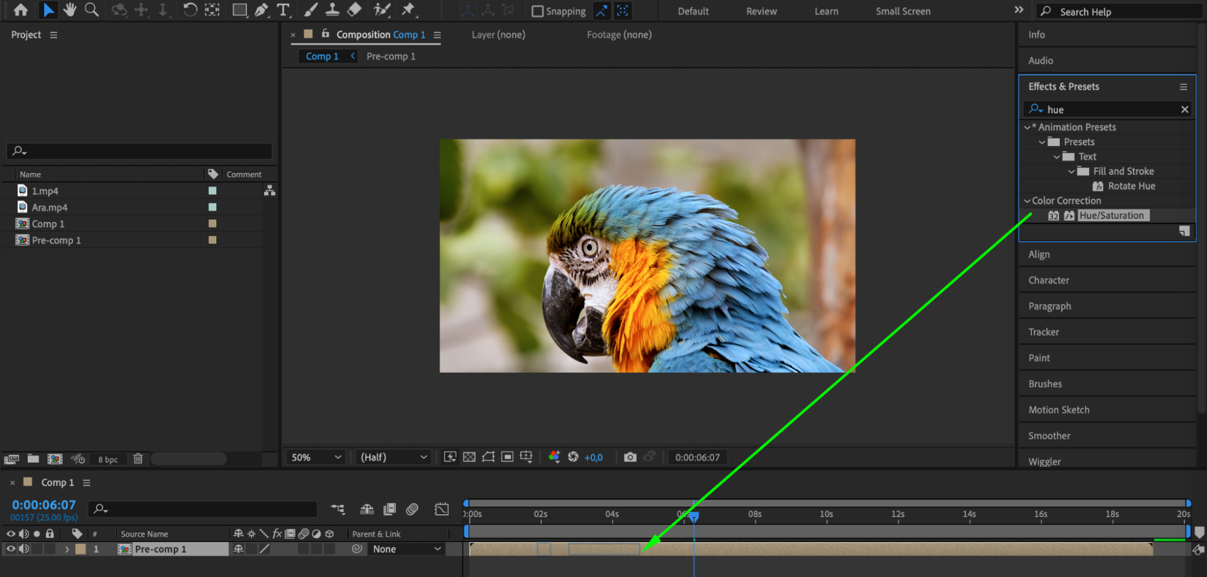This screenshot has height=577, width=1207.
Task: Open the 50% magnification dropdown
Action: [x=316, y=457]
